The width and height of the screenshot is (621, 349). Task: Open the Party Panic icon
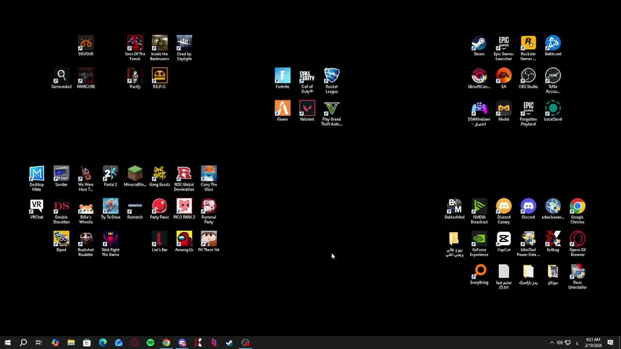tap(160, 209)
